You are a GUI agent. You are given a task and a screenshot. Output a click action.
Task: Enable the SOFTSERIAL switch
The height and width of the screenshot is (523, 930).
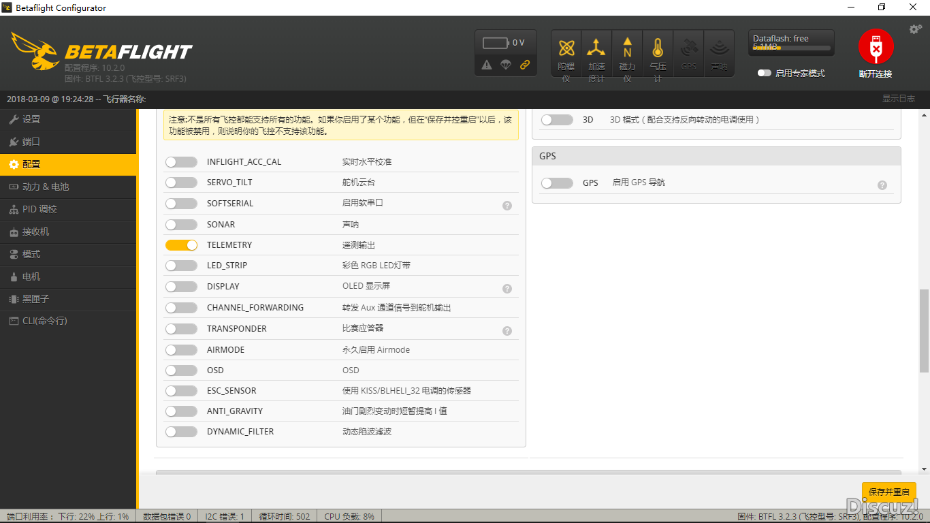[x=181, y=204]
